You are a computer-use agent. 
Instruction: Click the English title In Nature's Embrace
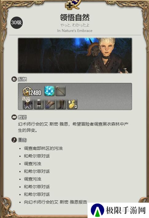[75, 31]
